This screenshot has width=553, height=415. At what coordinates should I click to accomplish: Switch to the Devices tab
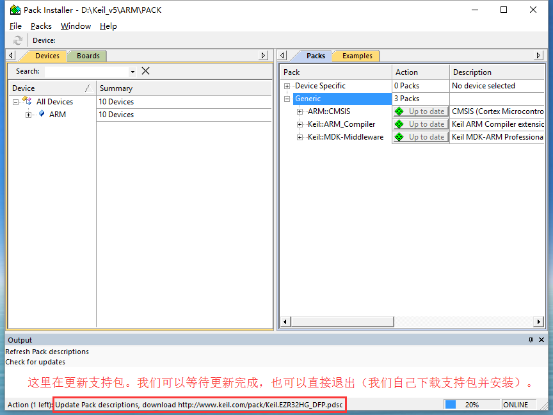[47, 56]
